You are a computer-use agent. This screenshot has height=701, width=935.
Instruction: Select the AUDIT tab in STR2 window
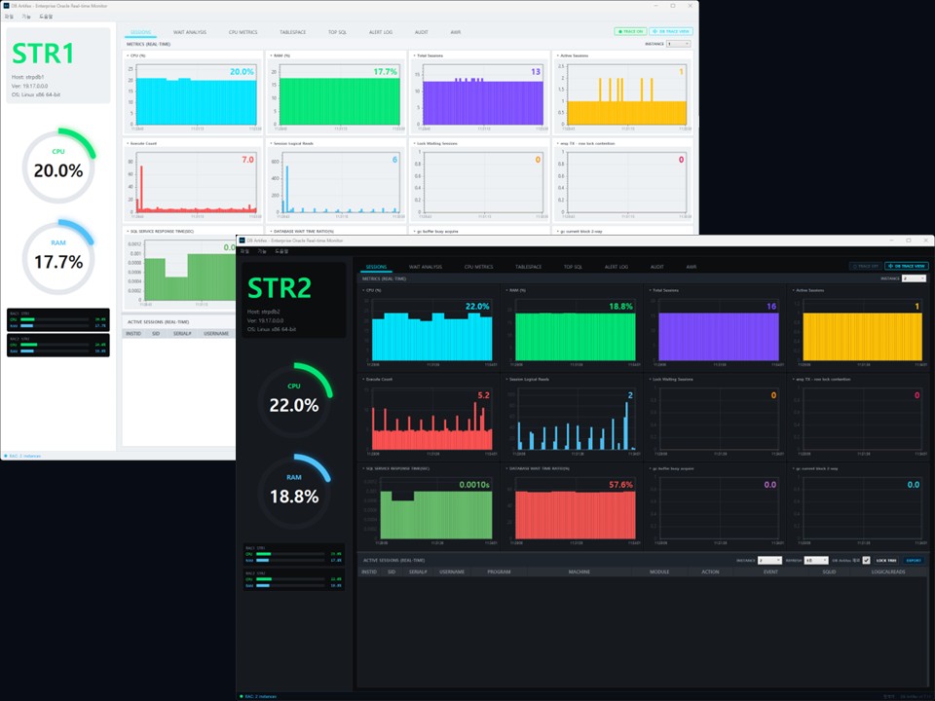(657, 267)
